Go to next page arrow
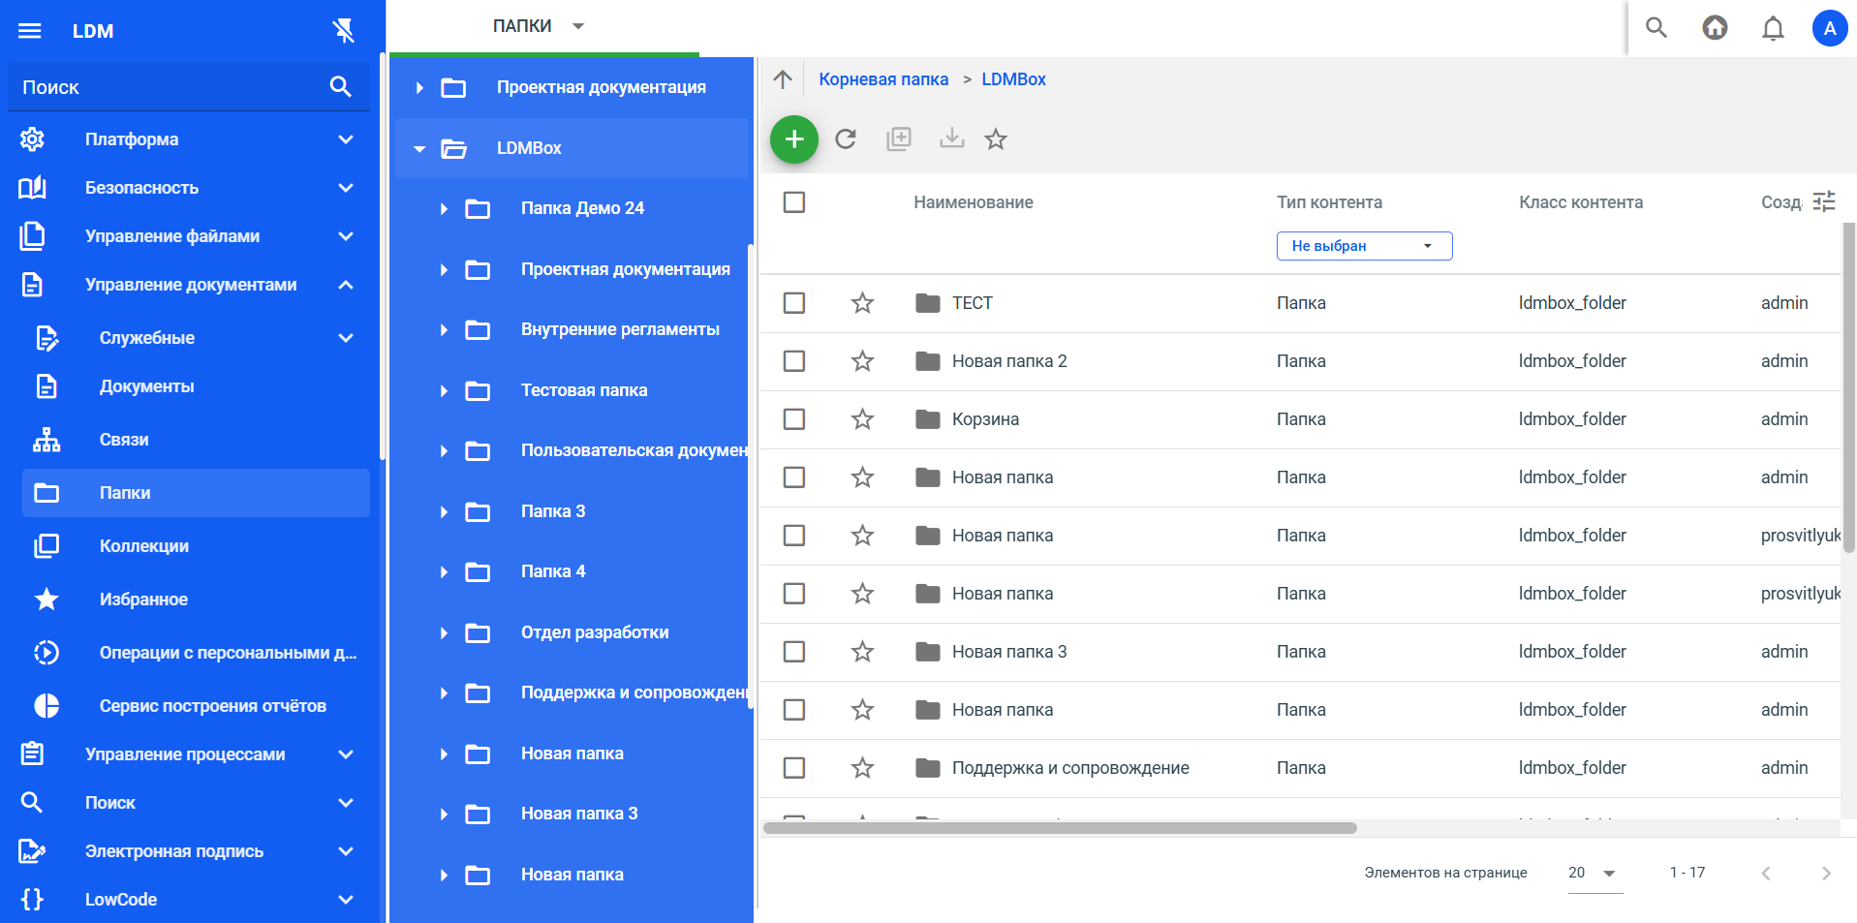 1826,873
